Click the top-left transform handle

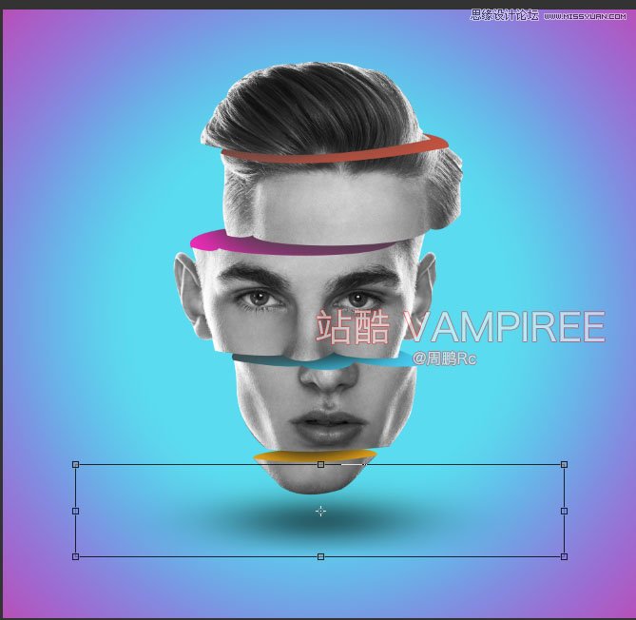75,465
